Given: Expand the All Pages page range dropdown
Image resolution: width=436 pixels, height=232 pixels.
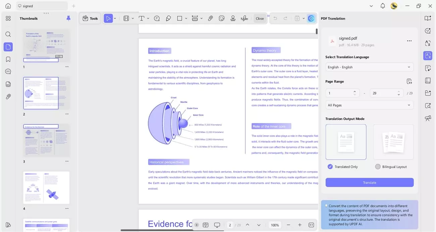Looking at the screenshot, I should 369,105.
